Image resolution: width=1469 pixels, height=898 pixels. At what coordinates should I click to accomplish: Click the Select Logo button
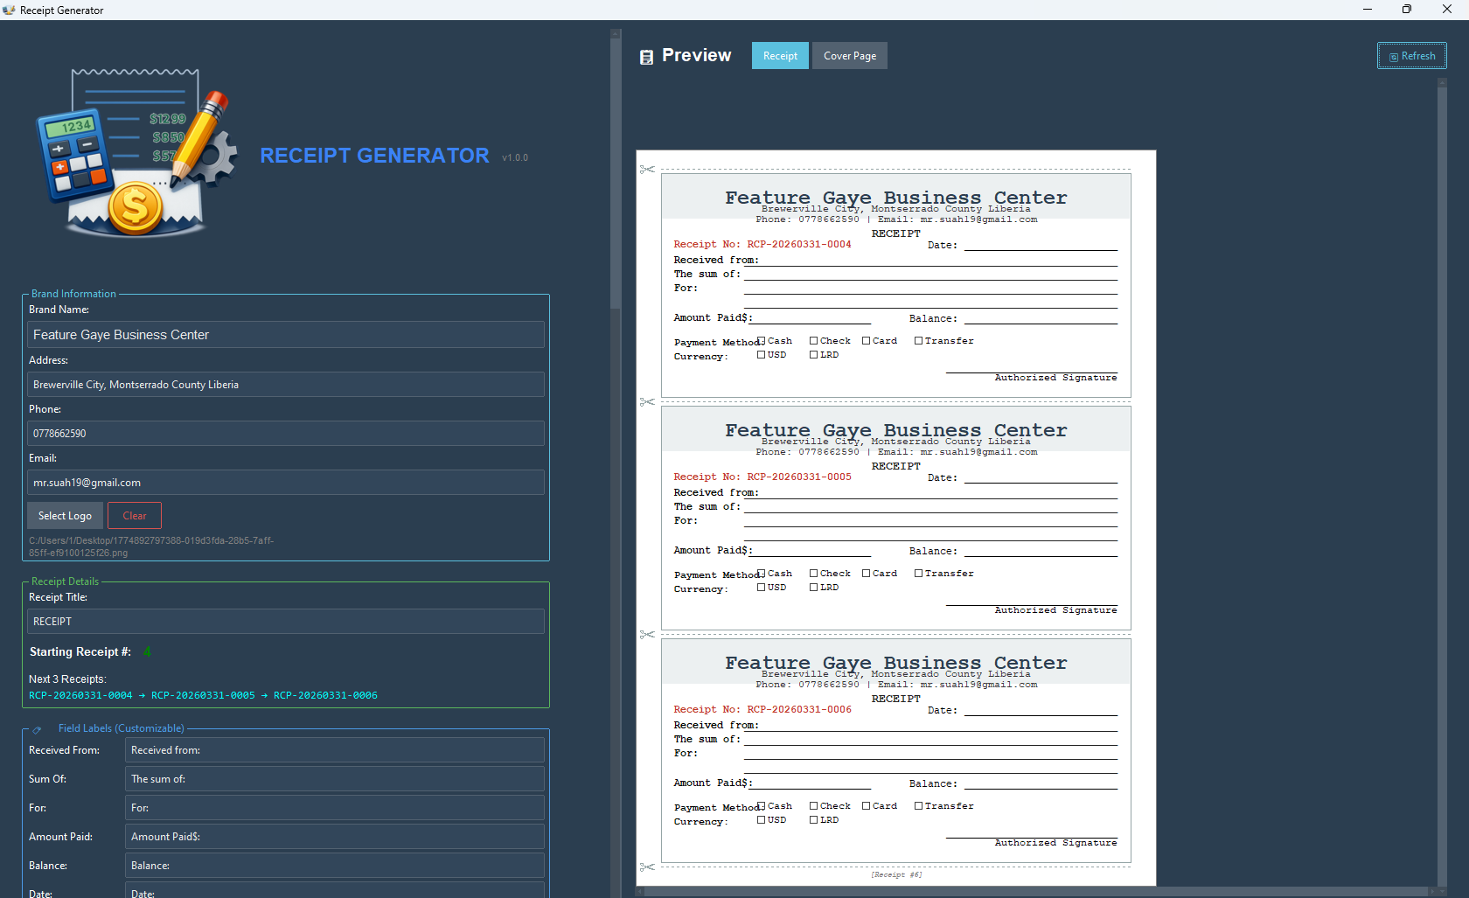point(65,515)
